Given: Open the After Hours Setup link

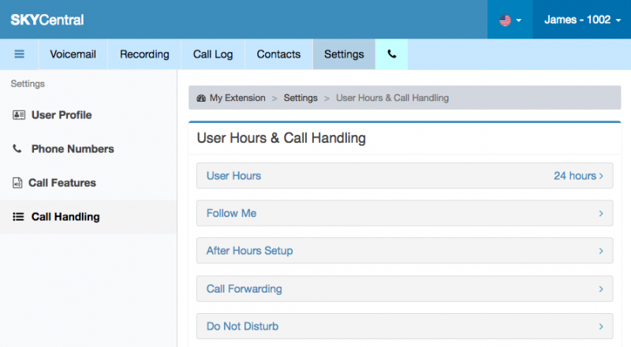Looking at the screenshot, I should [249, 251].
